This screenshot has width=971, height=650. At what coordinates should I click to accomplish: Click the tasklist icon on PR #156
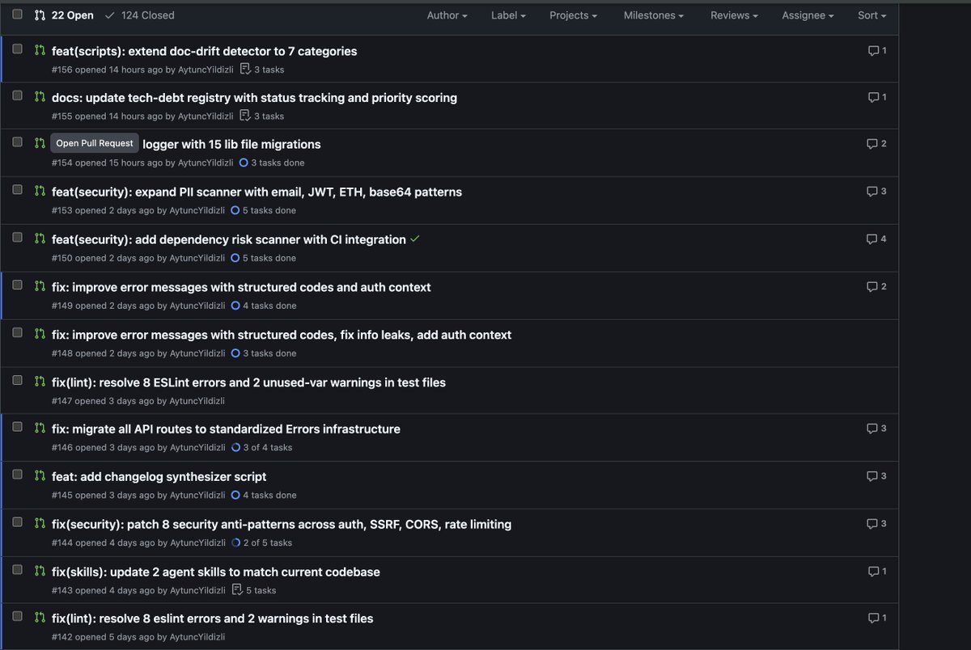[245, 70]
